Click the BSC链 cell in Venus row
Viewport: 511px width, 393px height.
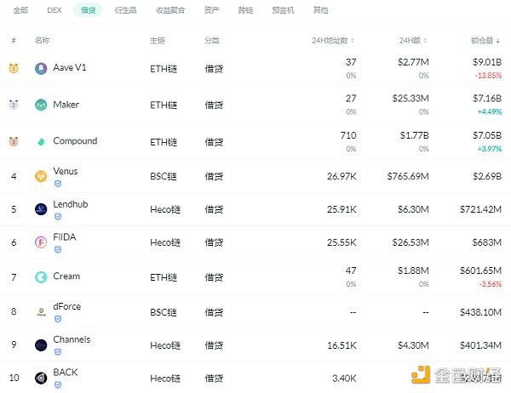click(164, 176)
